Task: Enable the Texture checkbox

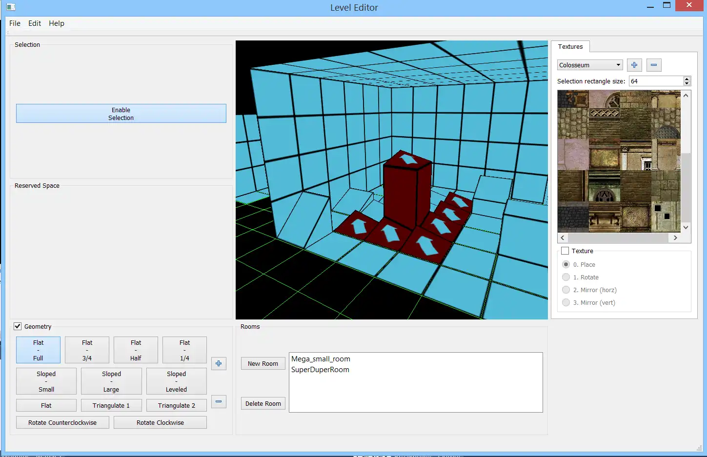Action: 565,251
